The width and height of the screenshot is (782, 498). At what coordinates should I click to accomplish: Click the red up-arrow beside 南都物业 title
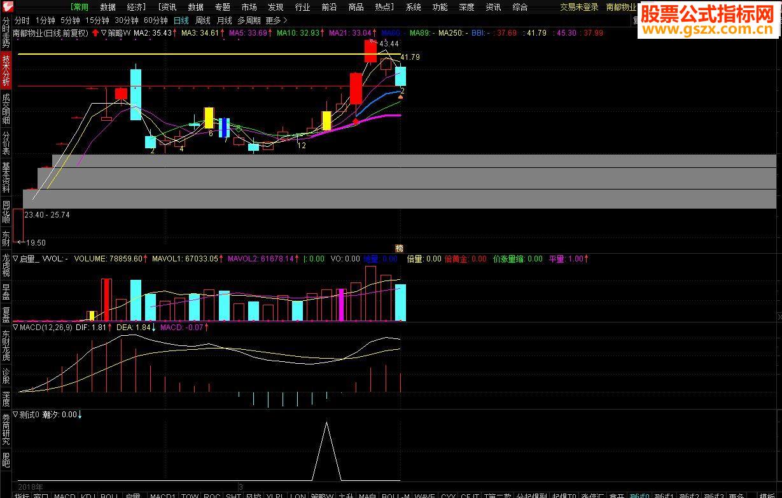pos(95,32)
